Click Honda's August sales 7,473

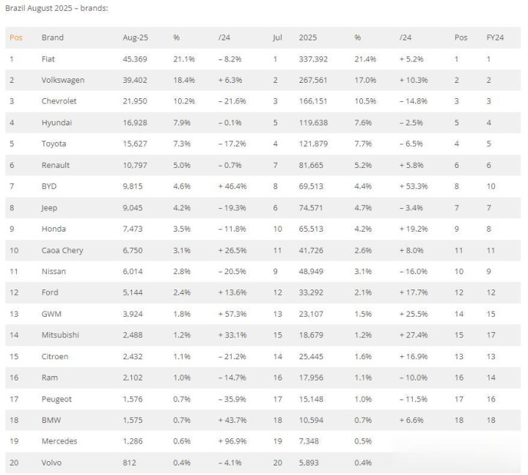click(x=133, y=229)
